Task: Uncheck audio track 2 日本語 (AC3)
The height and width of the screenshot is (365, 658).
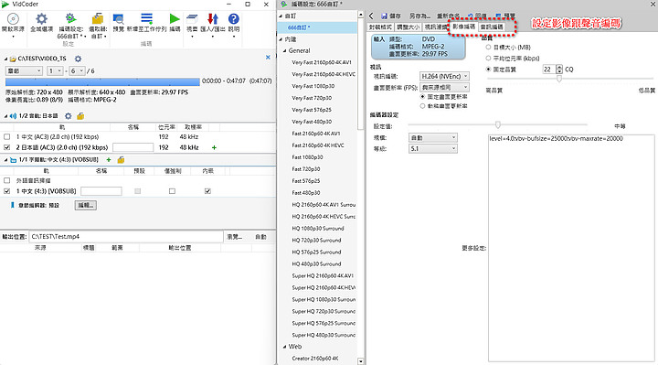Action: tap(6, 147)
